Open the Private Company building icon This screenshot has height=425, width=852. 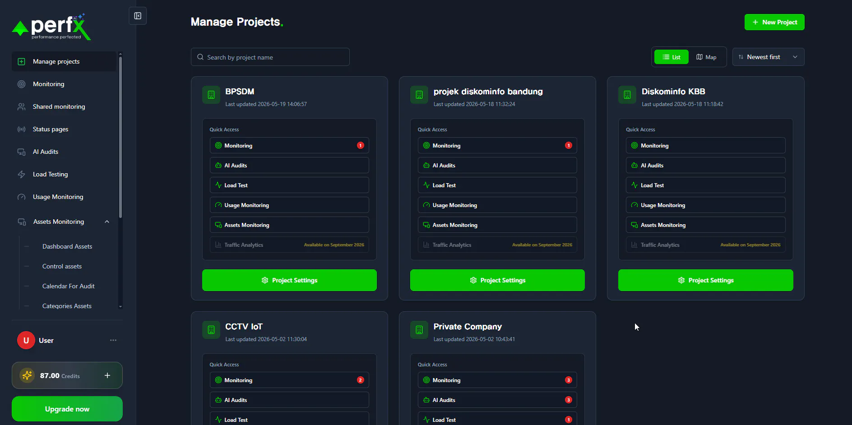click(x=419, y=330)
